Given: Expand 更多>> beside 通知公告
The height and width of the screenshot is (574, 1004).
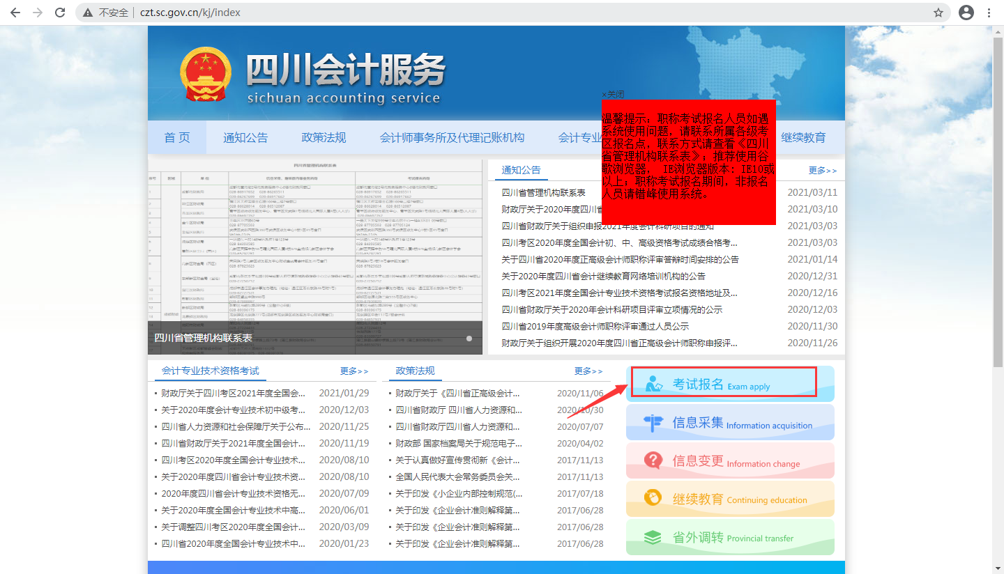Looking at the screenshot, I should [823, 170].
